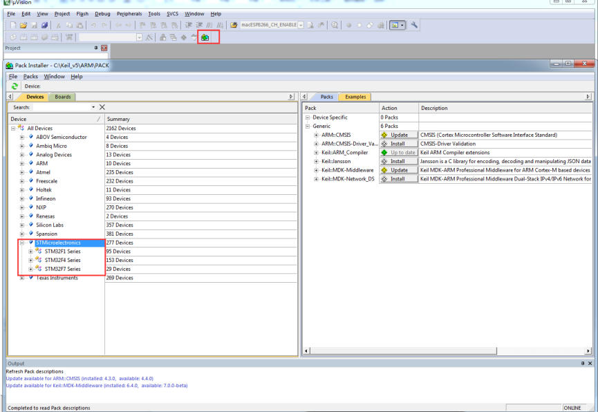Click the Rebuild all target files icon

[x=34, y=37]
